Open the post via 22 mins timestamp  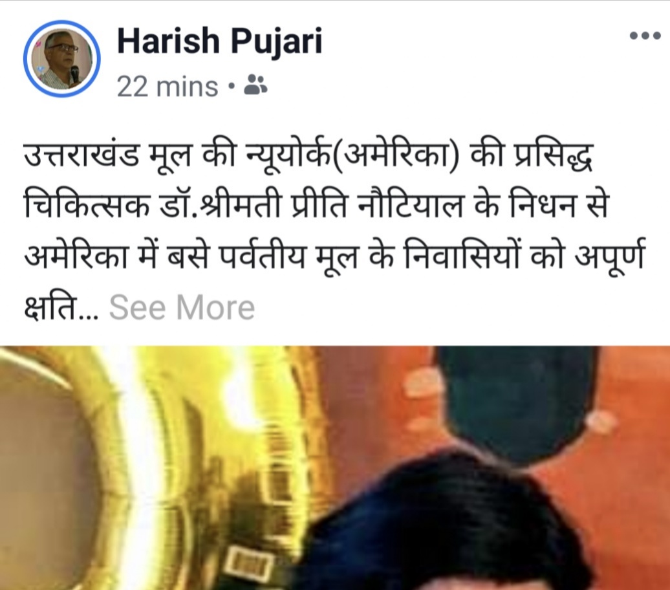tap(167, 86)
